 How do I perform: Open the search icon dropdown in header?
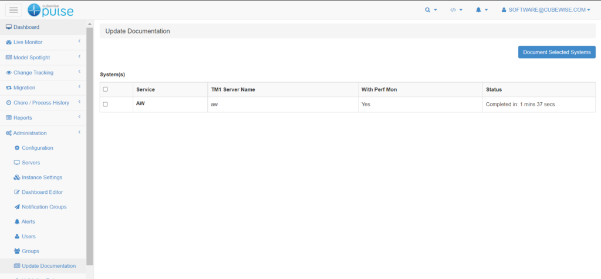pyautogui.click(x=431, y=10)
